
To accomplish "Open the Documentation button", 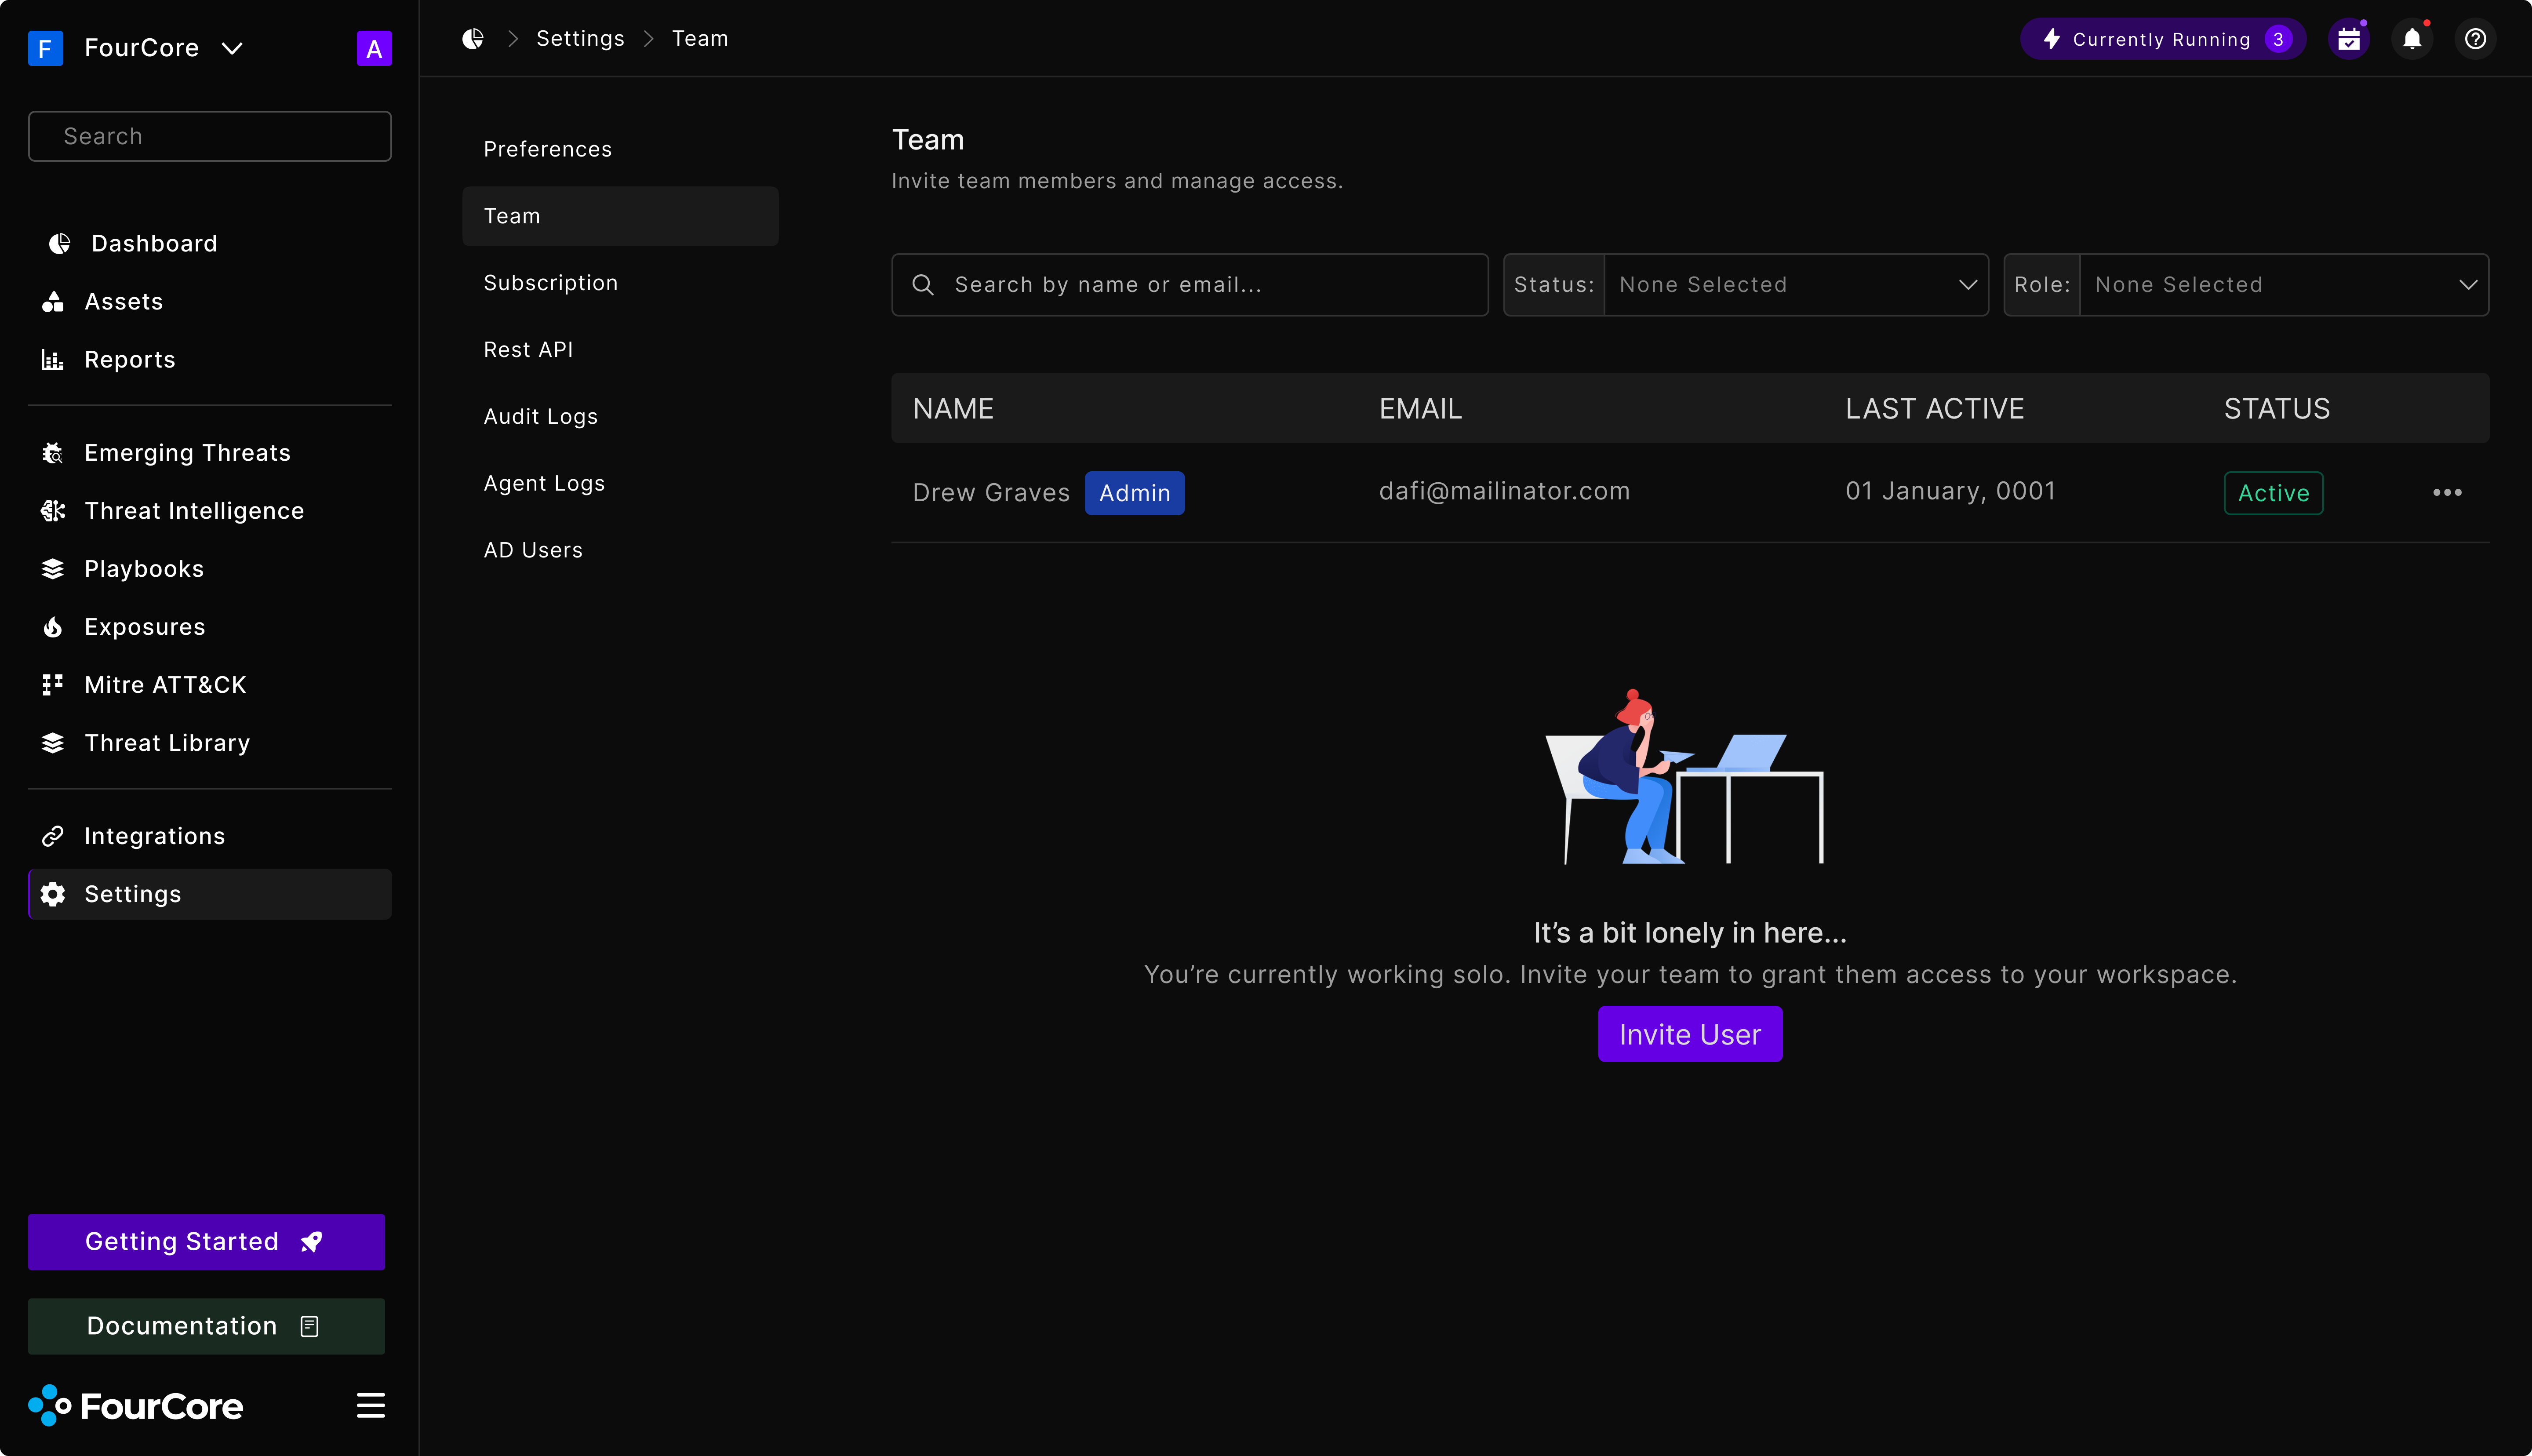I will point(206,1326).
